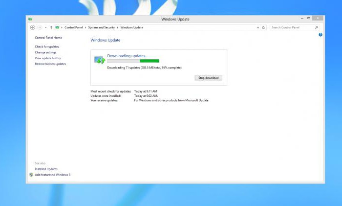
Task: Close the Windows Update window
Action: pos(318,18)
